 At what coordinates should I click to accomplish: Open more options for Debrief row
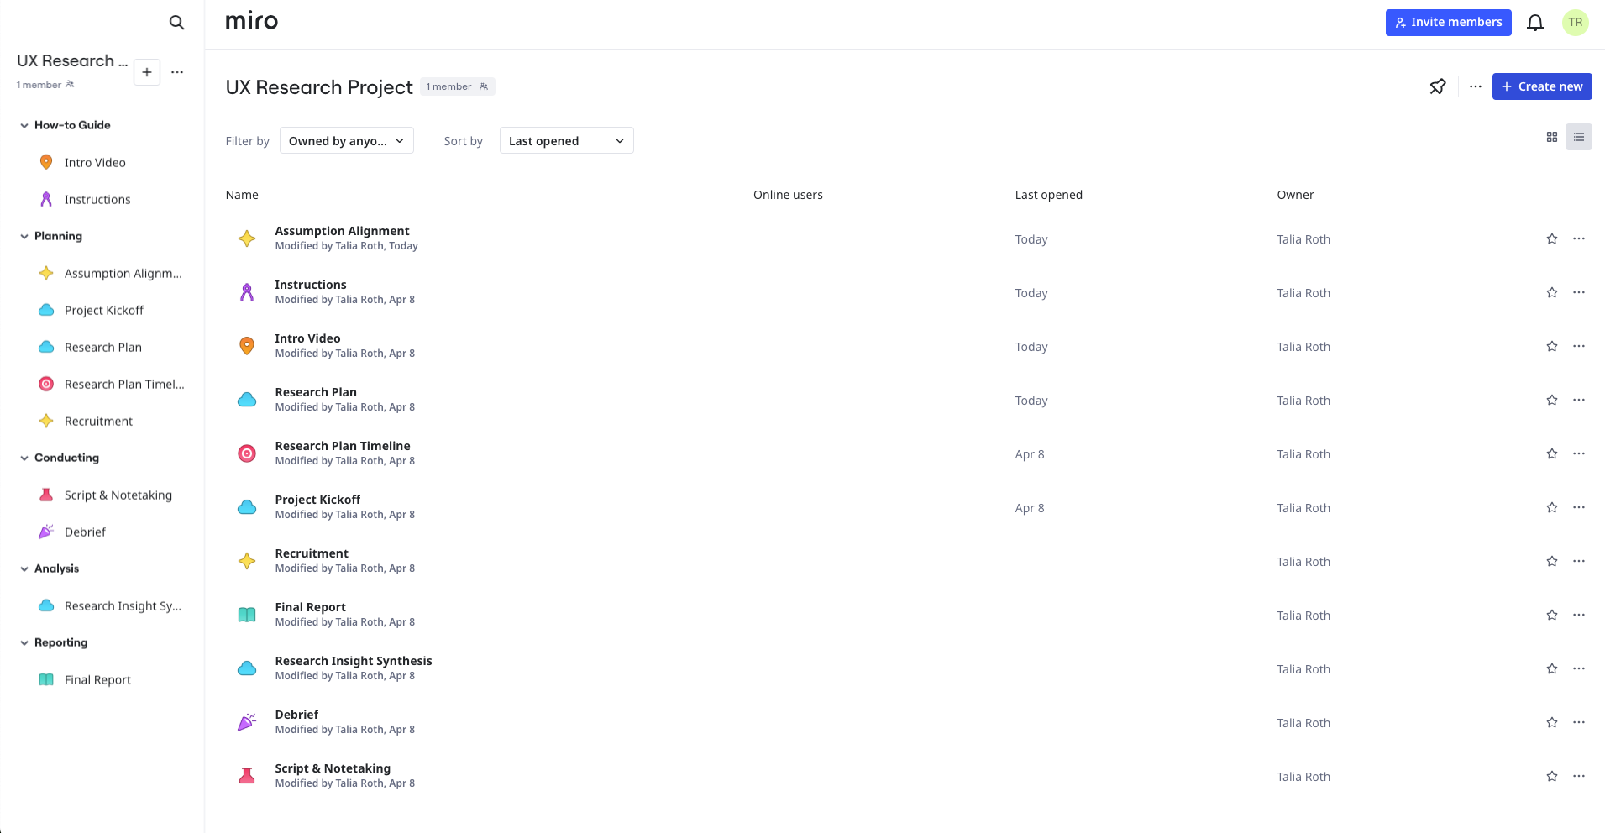click(x=1579, y=722)
